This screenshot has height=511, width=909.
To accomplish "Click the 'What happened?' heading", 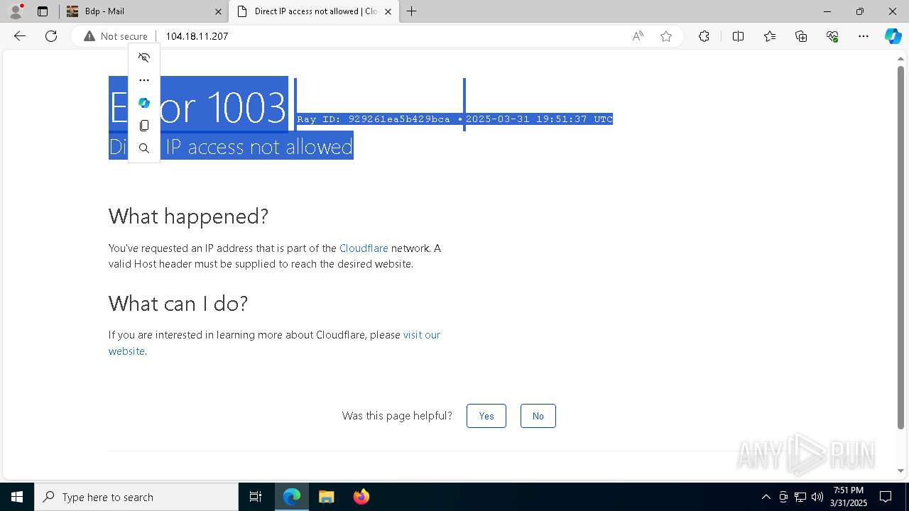I will point(188,216).
